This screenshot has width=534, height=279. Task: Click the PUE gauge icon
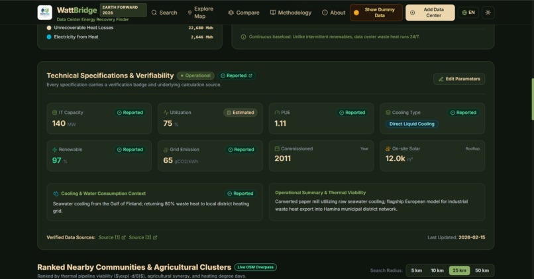point(277,113)
